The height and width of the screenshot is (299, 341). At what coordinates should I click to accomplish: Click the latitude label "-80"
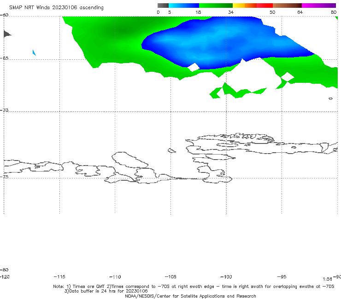[x=4, y=270]
